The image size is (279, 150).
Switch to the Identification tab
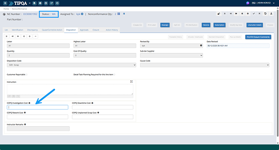(18, 30)
